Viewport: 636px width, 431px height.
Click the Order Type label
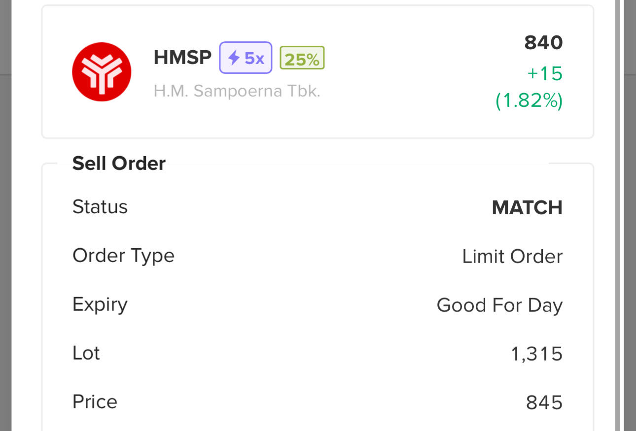(123, 256)
